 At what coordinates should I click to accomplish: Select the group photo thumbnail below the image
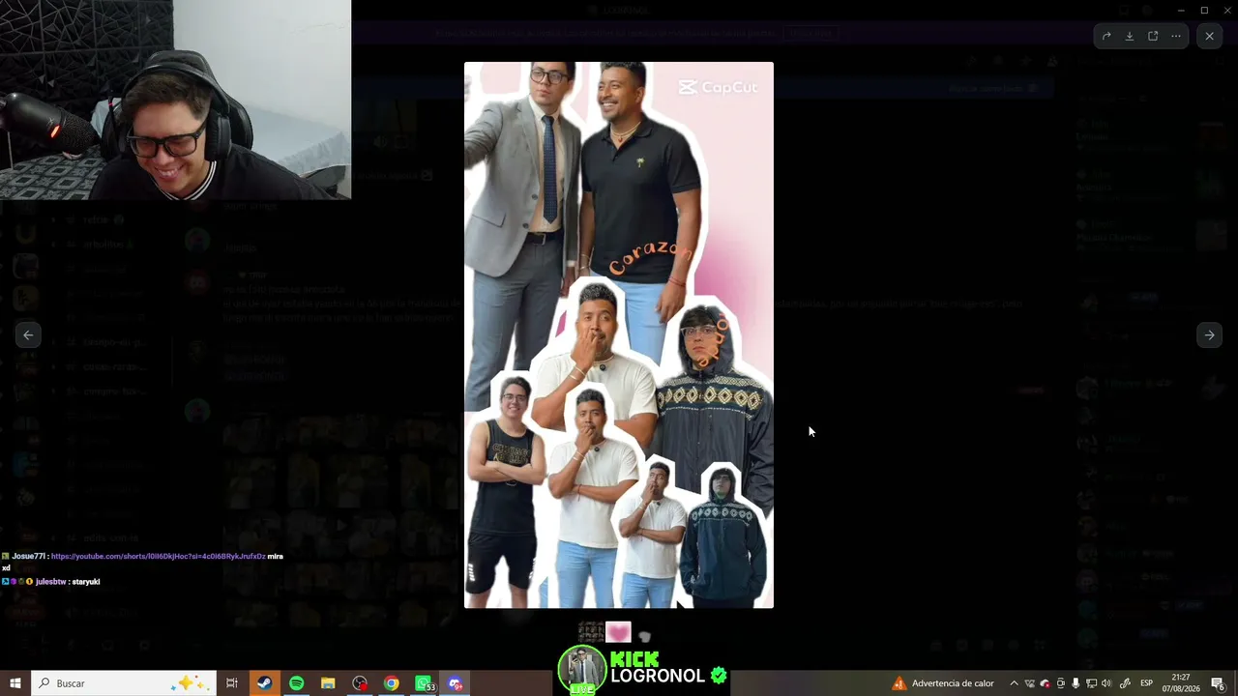(591, 632)
